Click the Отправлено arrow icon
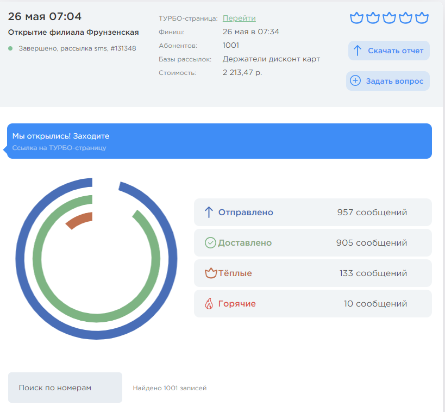Image resolution: width=445 pixels, height=412 pixels. click(209, 213)
